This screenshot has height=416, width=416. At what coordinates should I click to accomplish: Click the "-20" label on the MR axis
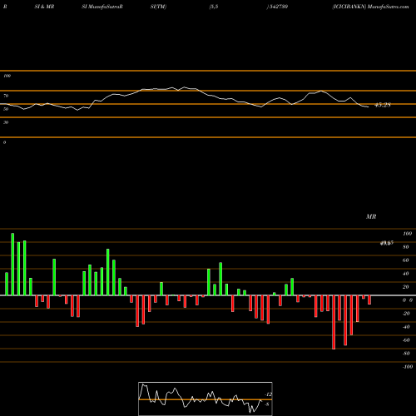click(x=406, y=314)
